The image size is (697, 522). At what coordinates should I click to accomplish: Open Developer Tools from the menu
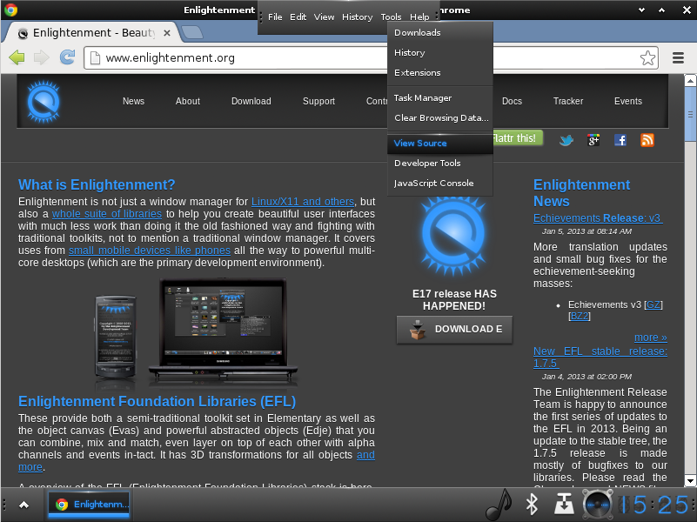pyautogui.click(x=427, y=164)
